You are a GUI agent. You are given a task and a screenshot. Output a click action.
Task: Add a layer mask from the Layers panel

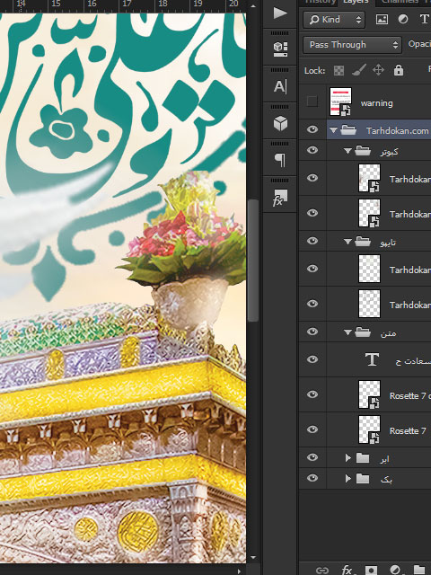coord(371,571)
